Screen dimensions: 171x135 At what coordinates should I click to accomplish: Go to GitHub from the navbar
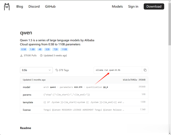point(50,6)
